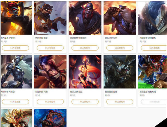
Task: Open the Volibear police captain skin image
Action: (x=120, y=18)
